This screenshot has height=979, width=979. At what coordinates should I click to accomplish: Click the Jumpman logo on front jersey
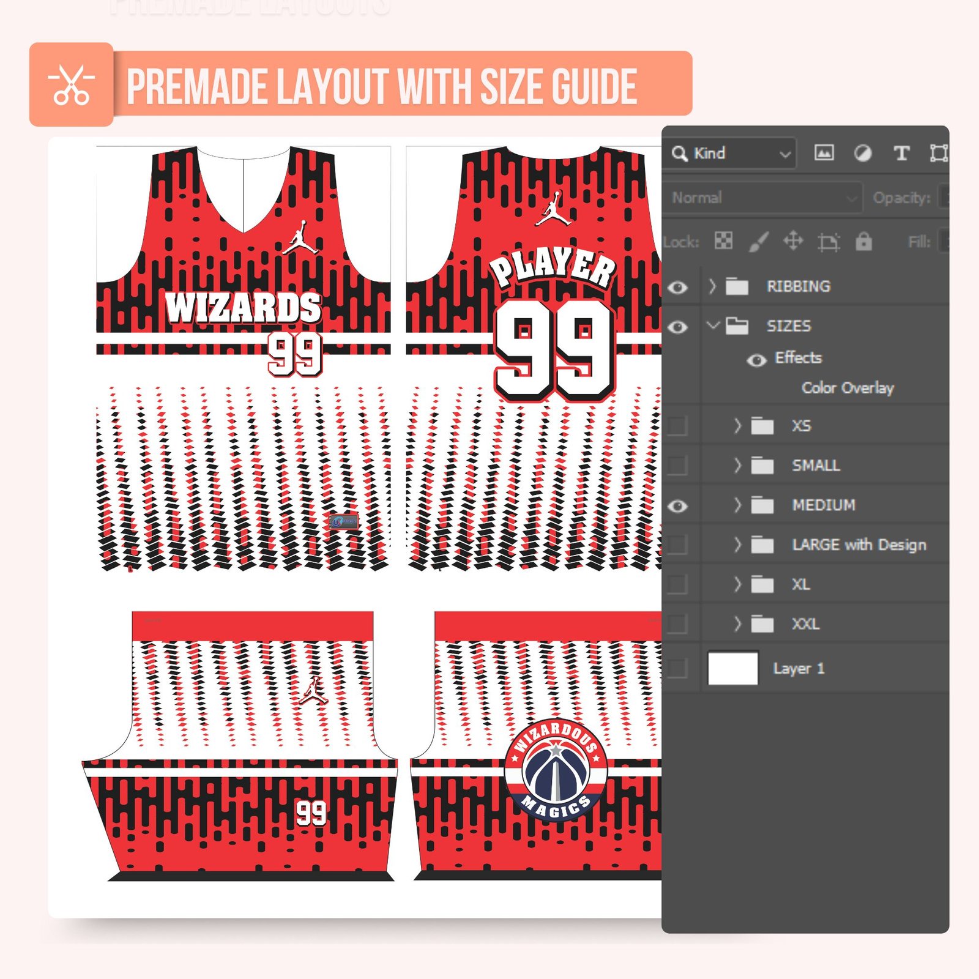coord(300,237)
